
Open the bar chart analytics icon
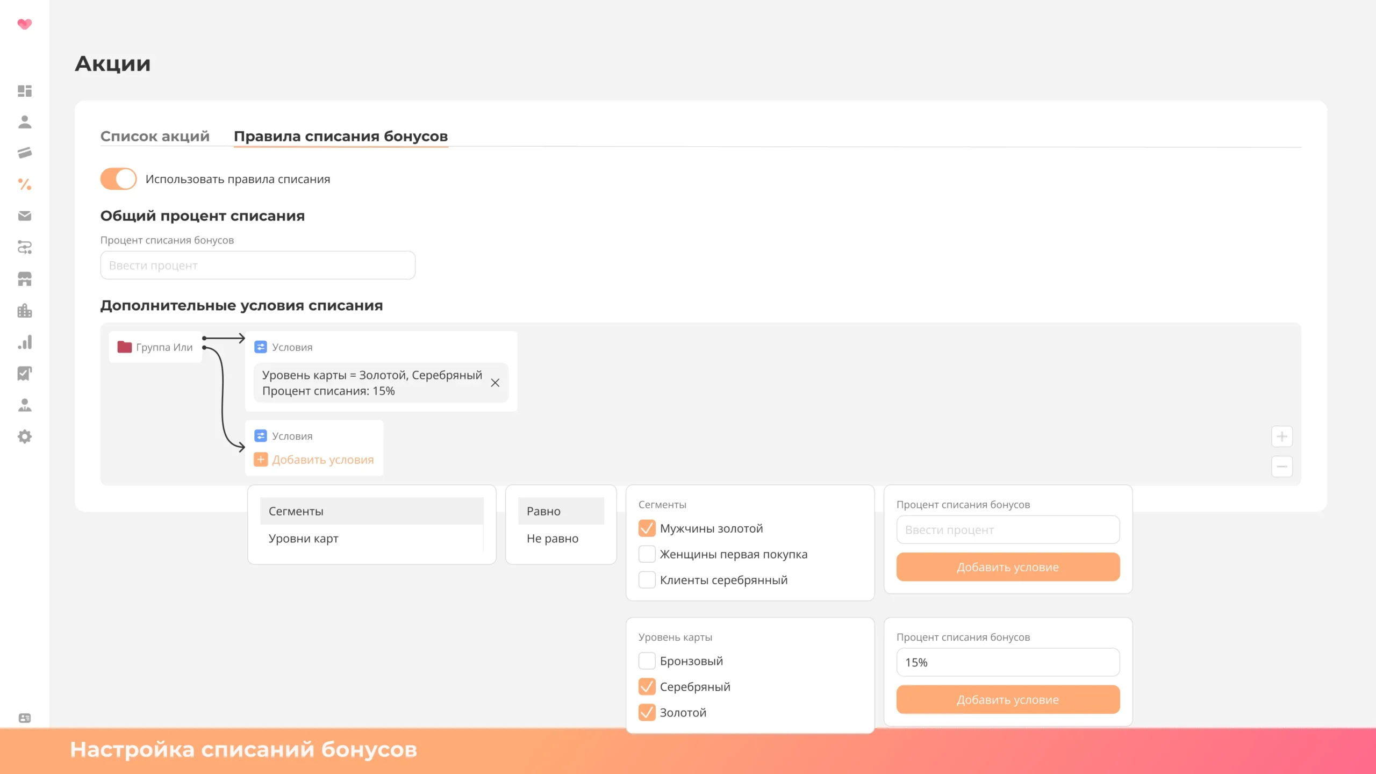(25, 342)
